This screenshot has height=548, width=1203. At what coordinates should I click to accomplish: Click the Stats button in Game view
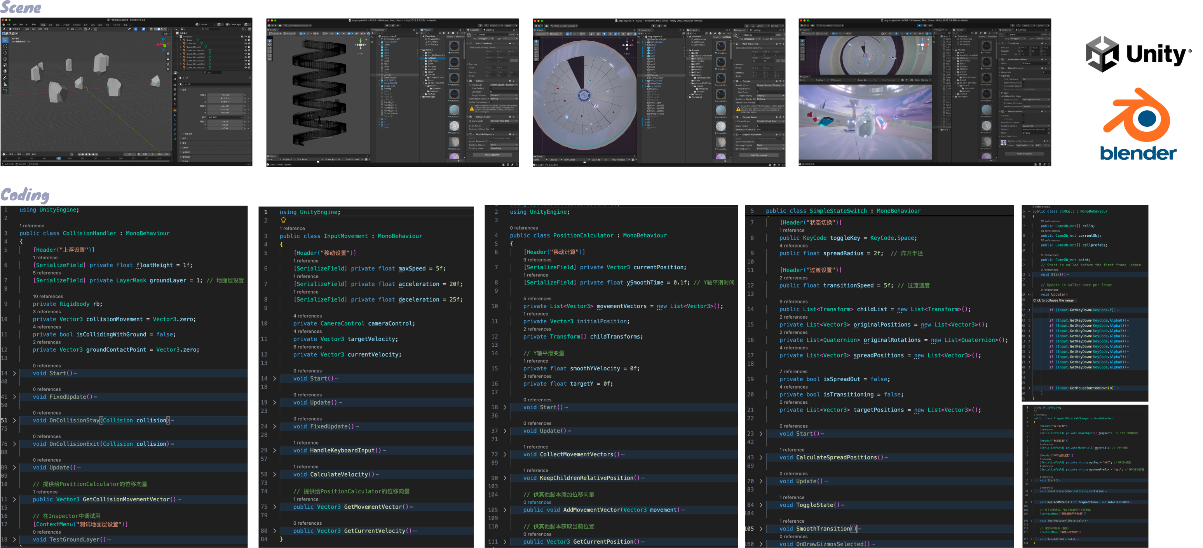pyautogui.click(x=917, y=80)
